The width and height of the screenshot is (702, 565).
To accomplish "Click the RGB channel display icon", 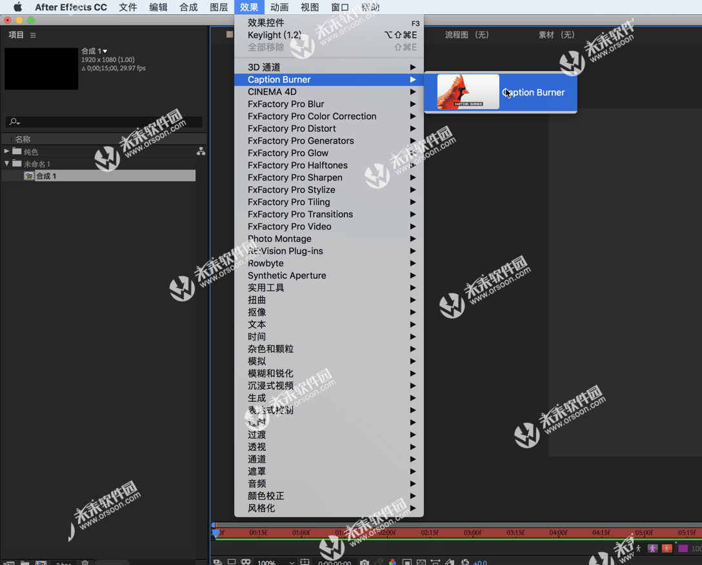I will (x=393, y=562).
